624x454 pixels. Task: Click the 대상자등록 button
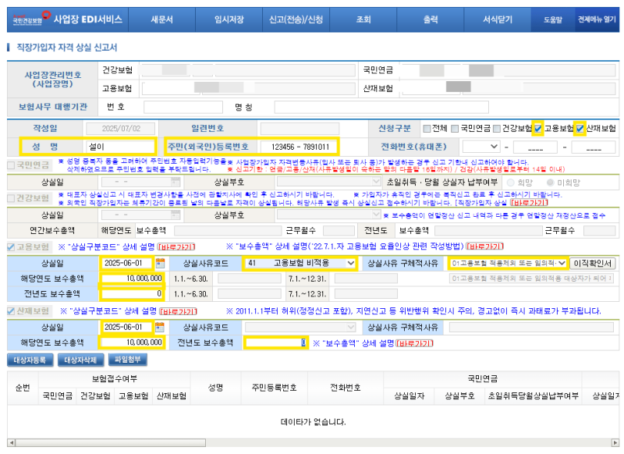30,360
